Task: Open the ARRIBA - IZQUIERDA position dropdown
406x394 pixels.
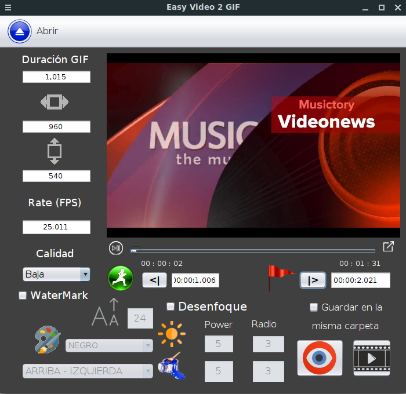Action: tap(88, 371)
